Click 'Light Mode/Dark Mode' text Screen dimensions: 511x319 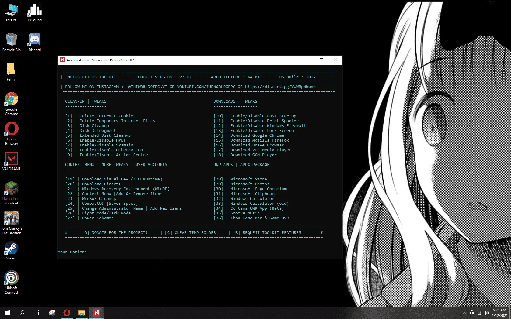[x=106, y=213]
